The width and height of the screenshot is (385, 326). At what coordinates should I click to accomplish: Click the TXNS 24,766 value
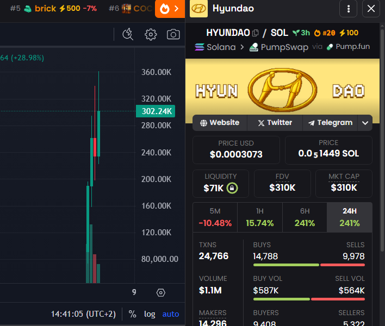pos(214,256)
